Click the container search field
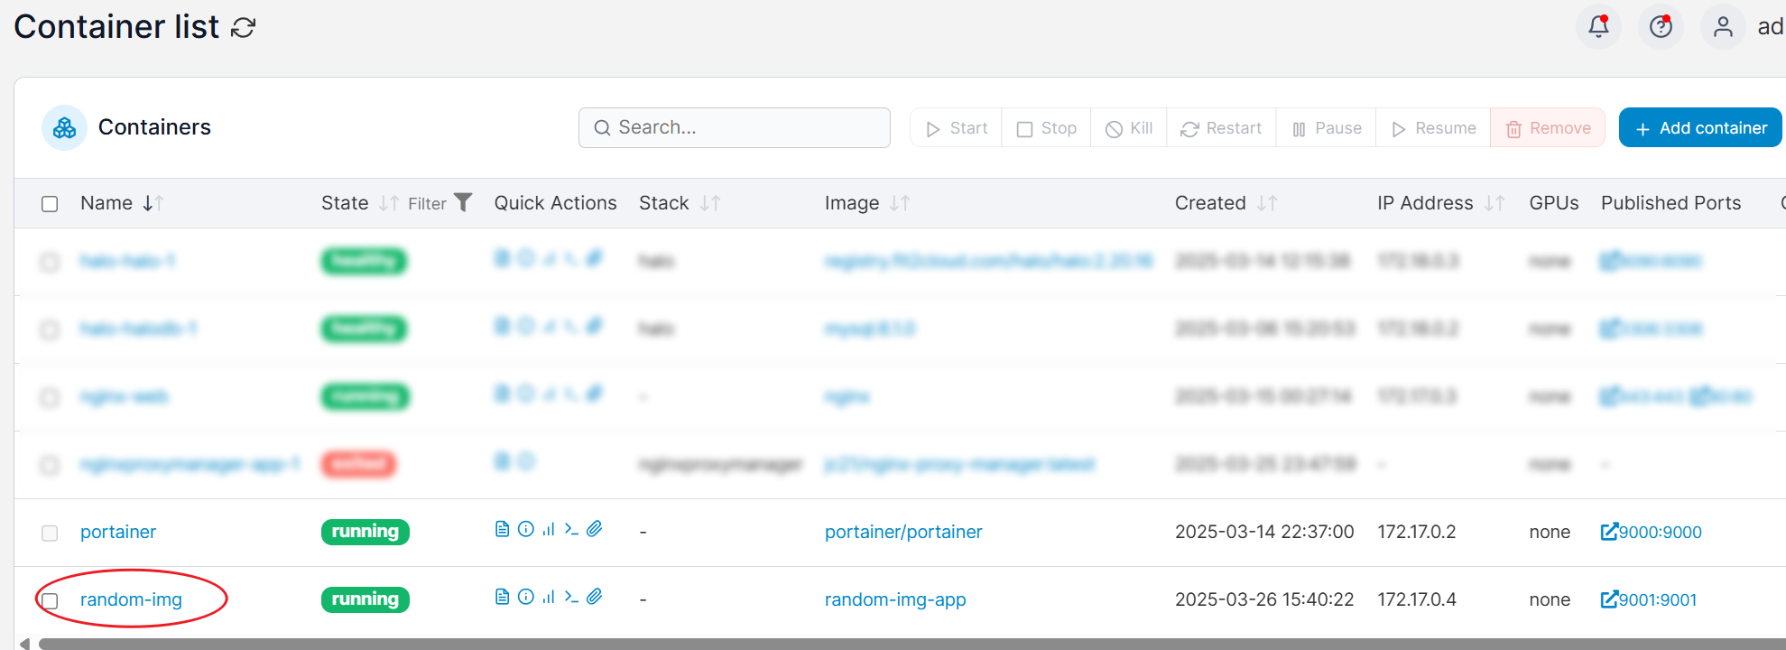1786x650 pixels. click(x=735, y=127)
